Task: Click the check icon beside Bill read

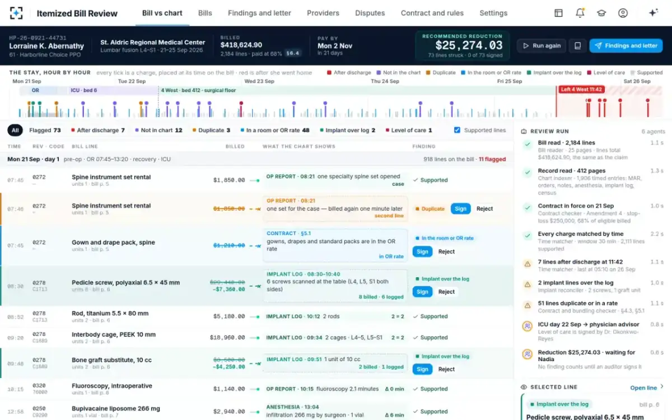Action: pos(527,144)
